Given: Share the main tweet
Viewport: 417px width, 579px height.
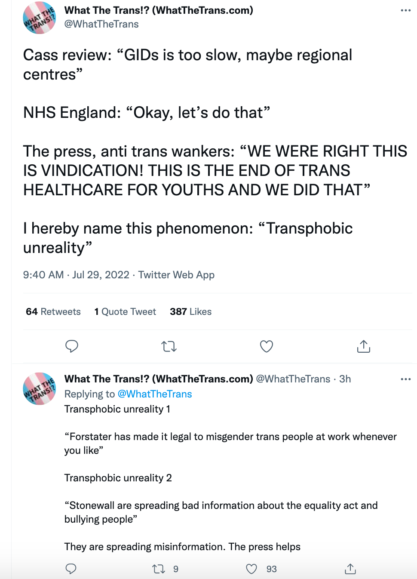Looking at the screenshot, I should 364,346.
